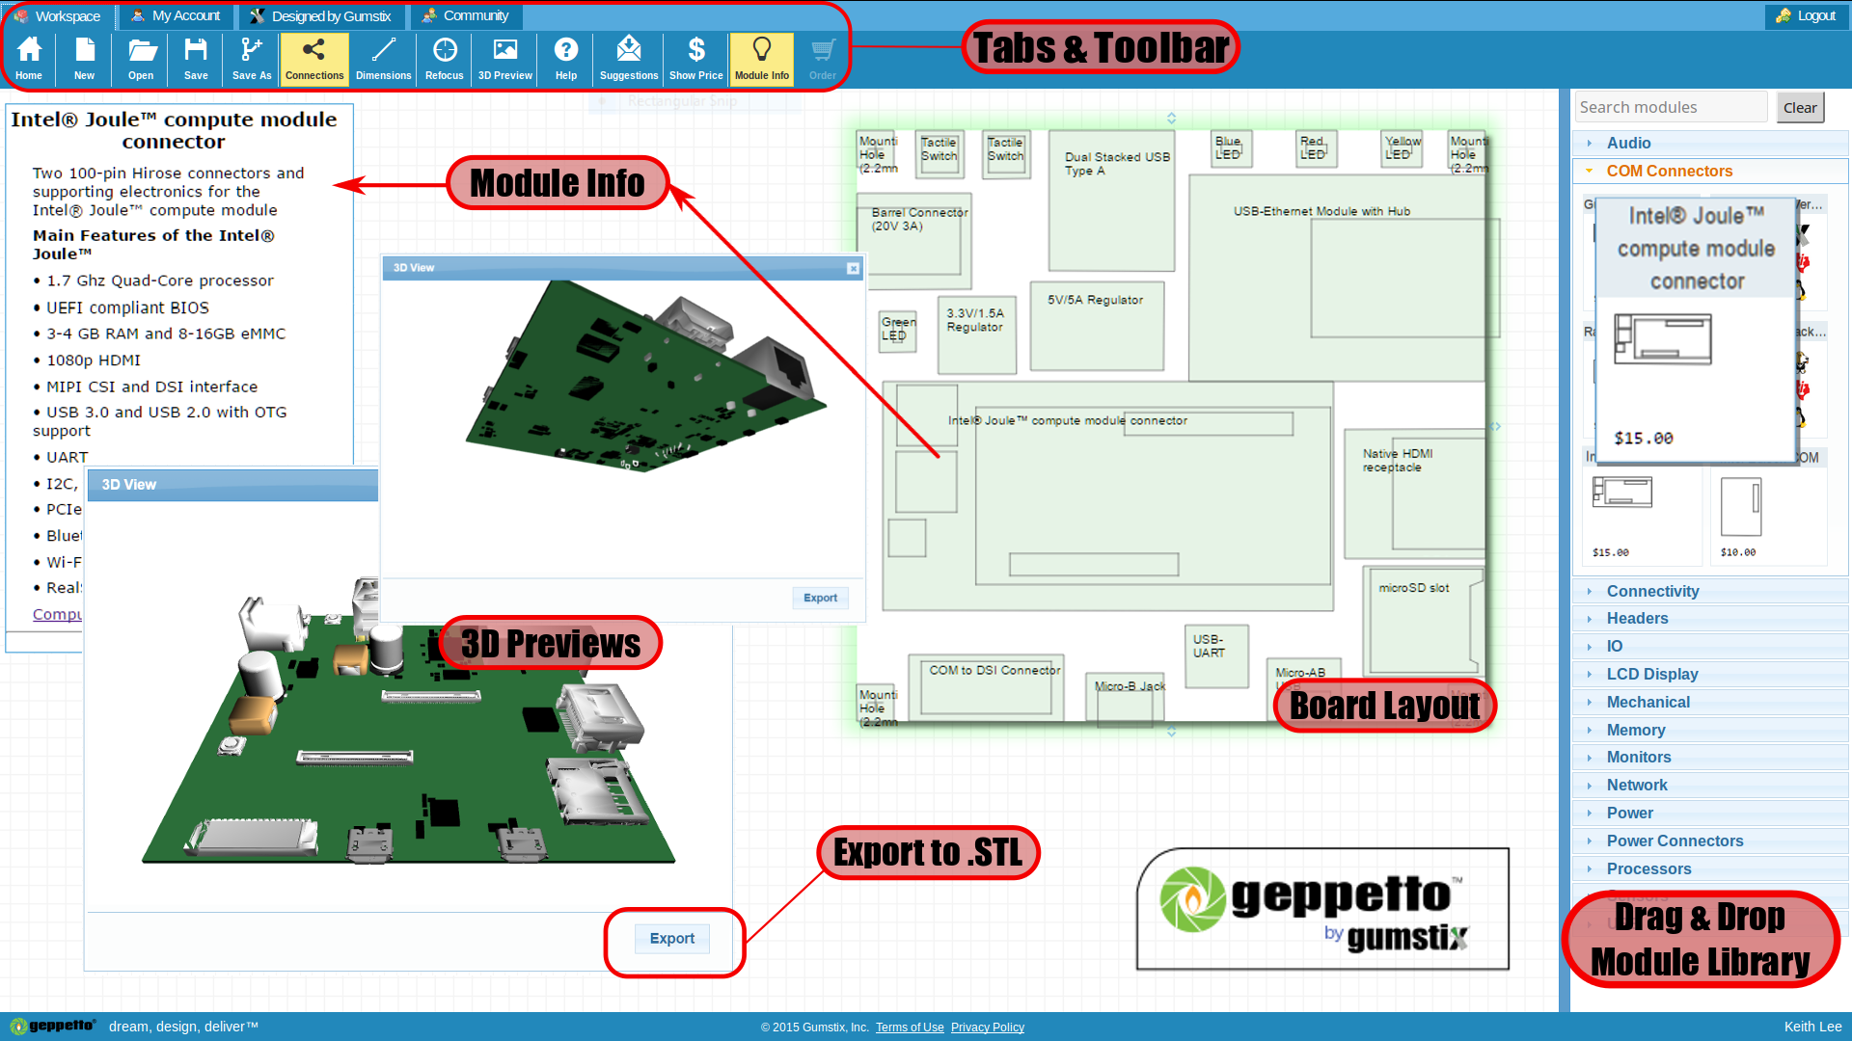
Task: Select the Blue LED module
Action: click(x=1232, y=148)
